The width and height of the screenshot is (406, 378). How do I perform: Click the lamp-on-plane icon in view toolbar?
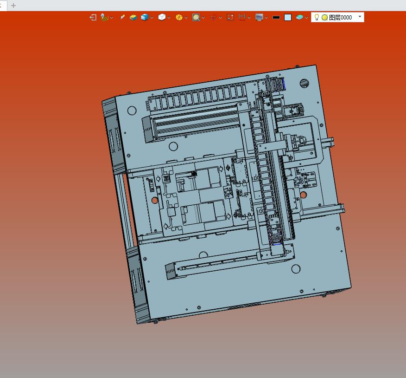click(104, 17)
